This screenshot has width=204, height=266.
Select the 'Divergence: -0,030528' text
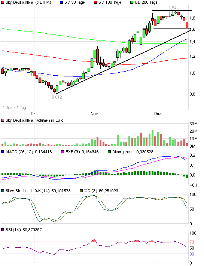(x=133, y=152)
